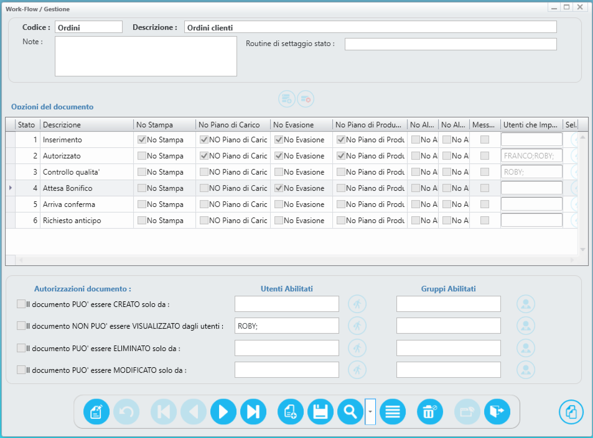Jump to the first record
The height and width of the screenshot is (438, 593).
[x=164, y=411]
